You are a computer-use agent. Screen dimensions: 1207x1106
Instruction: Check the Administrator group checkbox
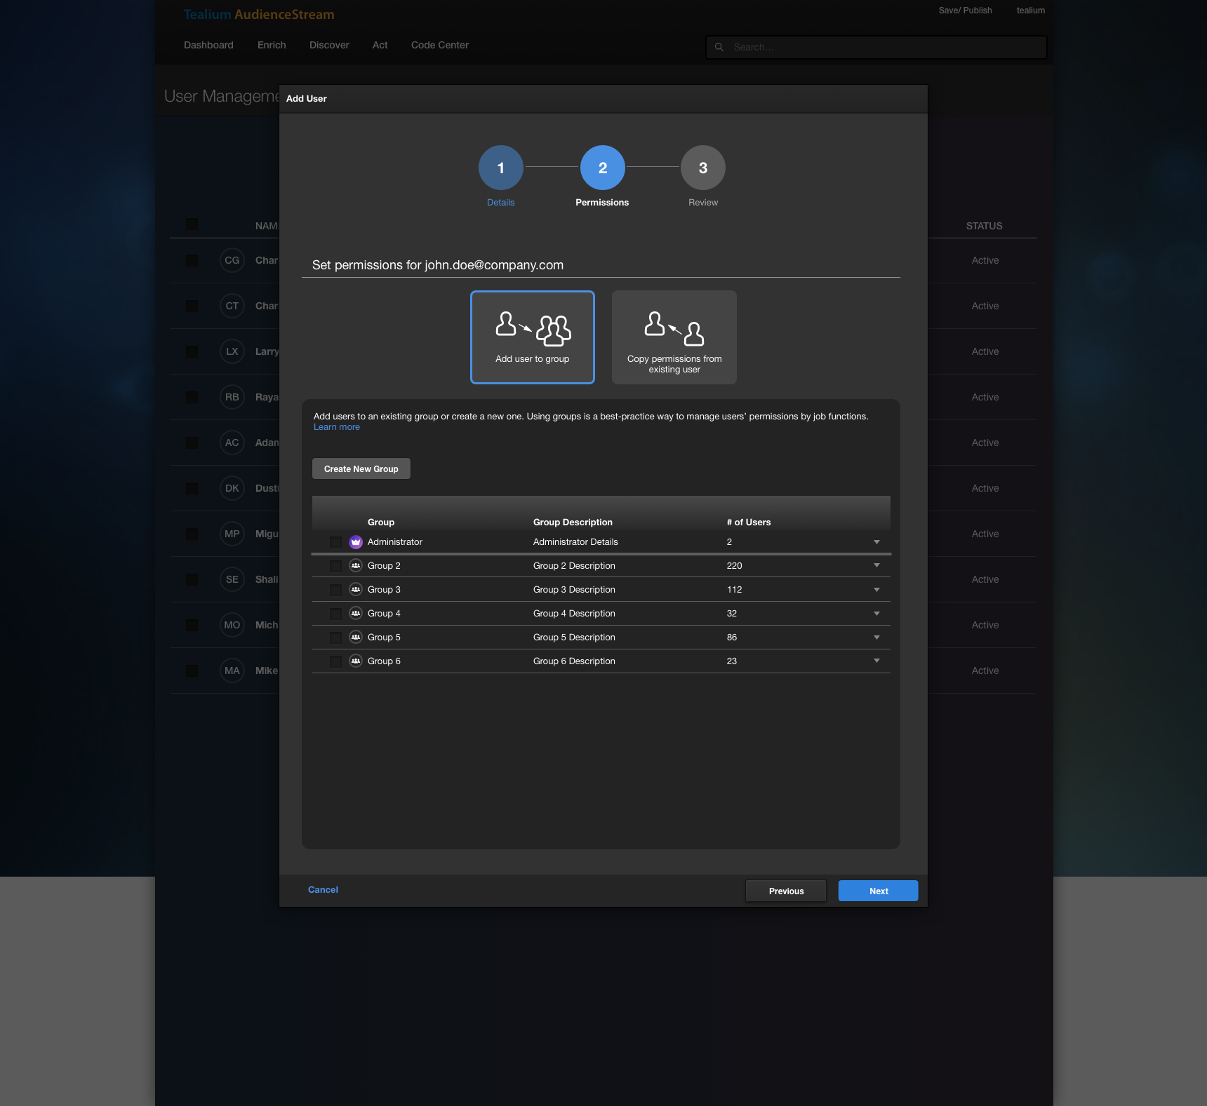point(335,541)
